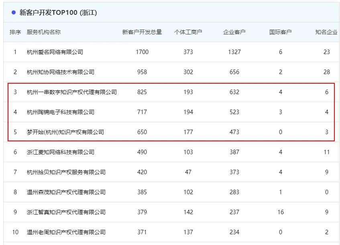Click enterprise customer value 237
Image resolution: width=340 pixels, height=245 pixels.
tap(234, 212)
